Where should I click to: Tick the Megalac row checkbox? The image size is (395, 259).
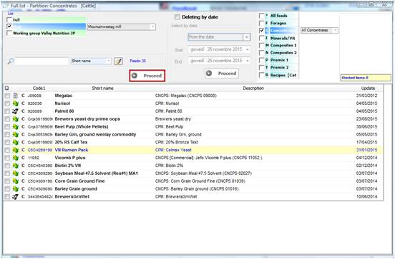[7, 96]
